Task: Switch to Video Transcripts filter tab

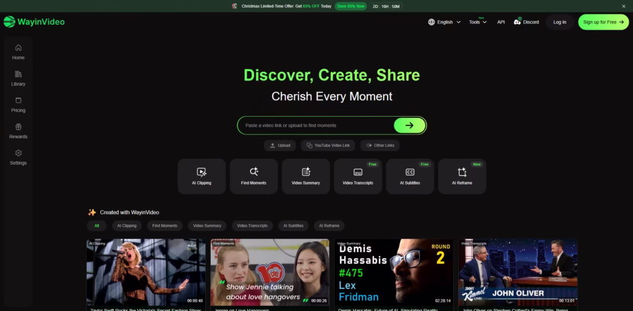Action: pyautogui.click(x=252, y=226)
